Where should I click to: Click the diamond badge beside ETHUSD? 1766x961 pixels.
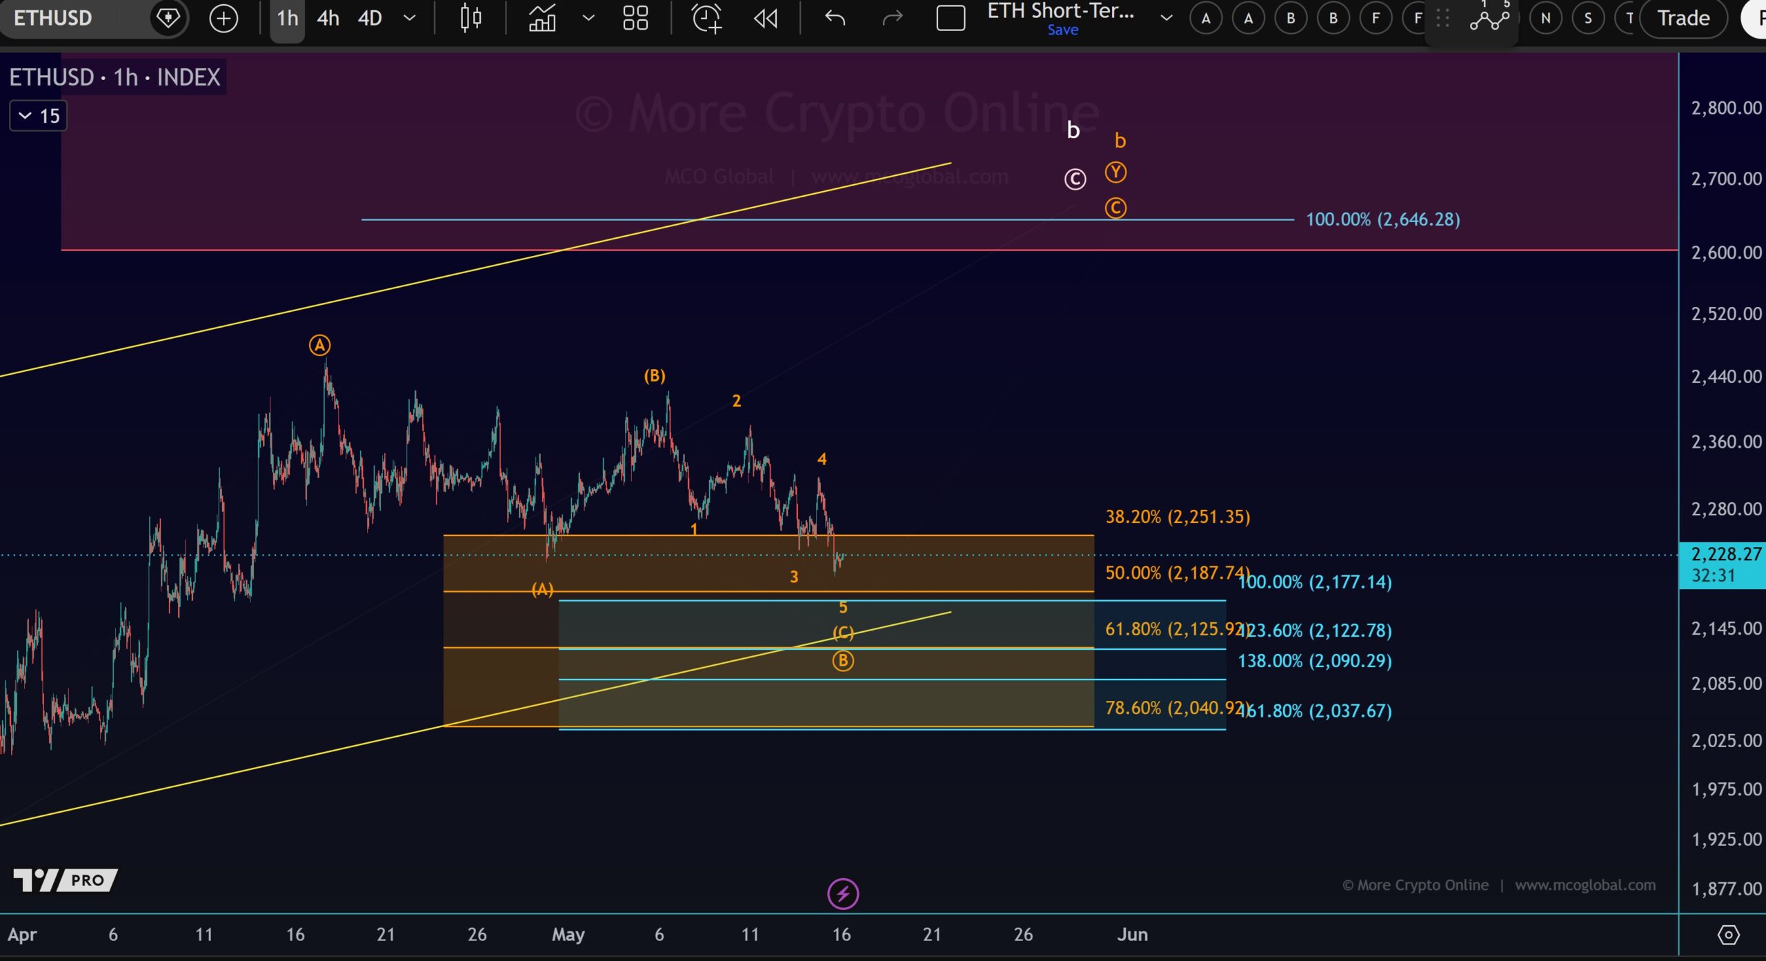coord(168,18)
